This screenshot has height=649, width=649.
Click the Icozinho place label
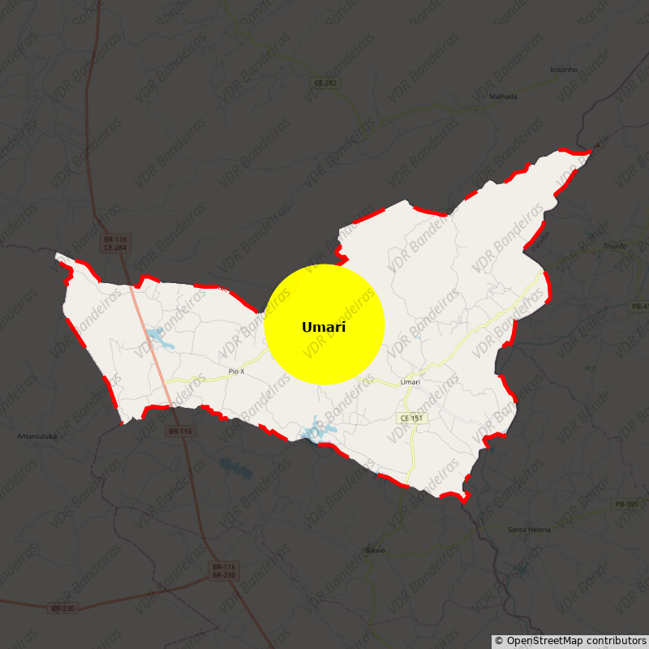(564, 70)
